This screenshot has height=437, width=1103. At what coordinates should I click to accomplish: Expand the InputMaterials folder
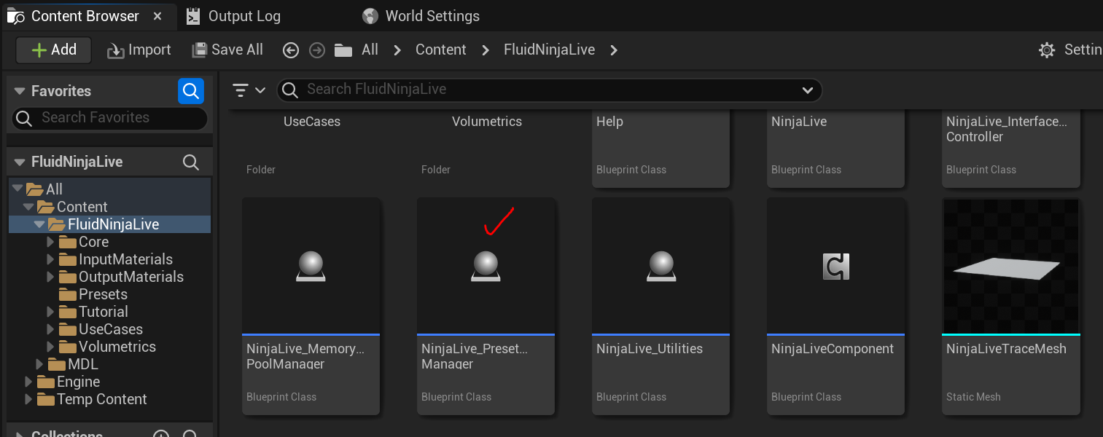click(x=50, y=259)
